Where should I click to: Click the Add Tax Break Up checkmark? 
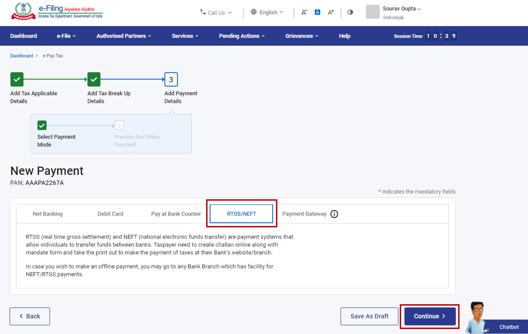point(94,79)
